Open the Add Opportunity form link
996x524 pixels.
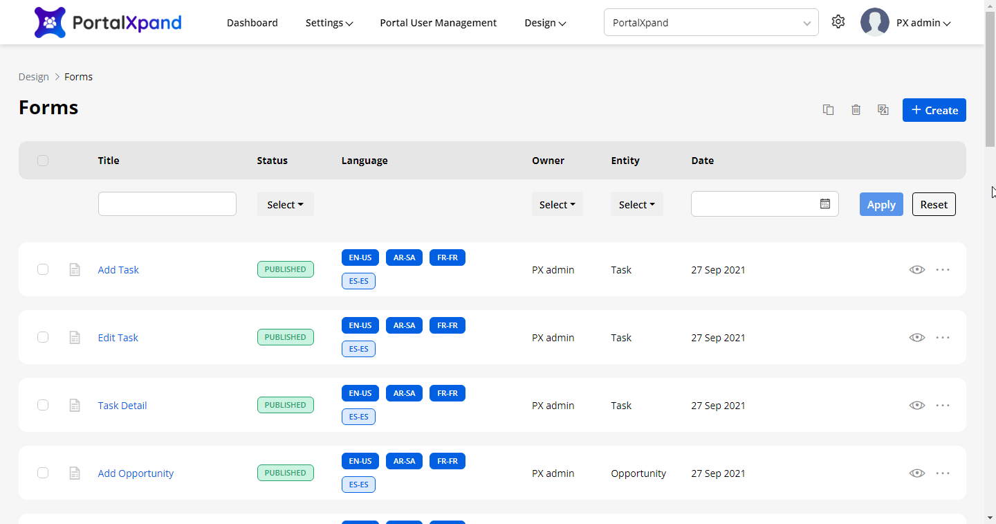(x=136, y=473)
